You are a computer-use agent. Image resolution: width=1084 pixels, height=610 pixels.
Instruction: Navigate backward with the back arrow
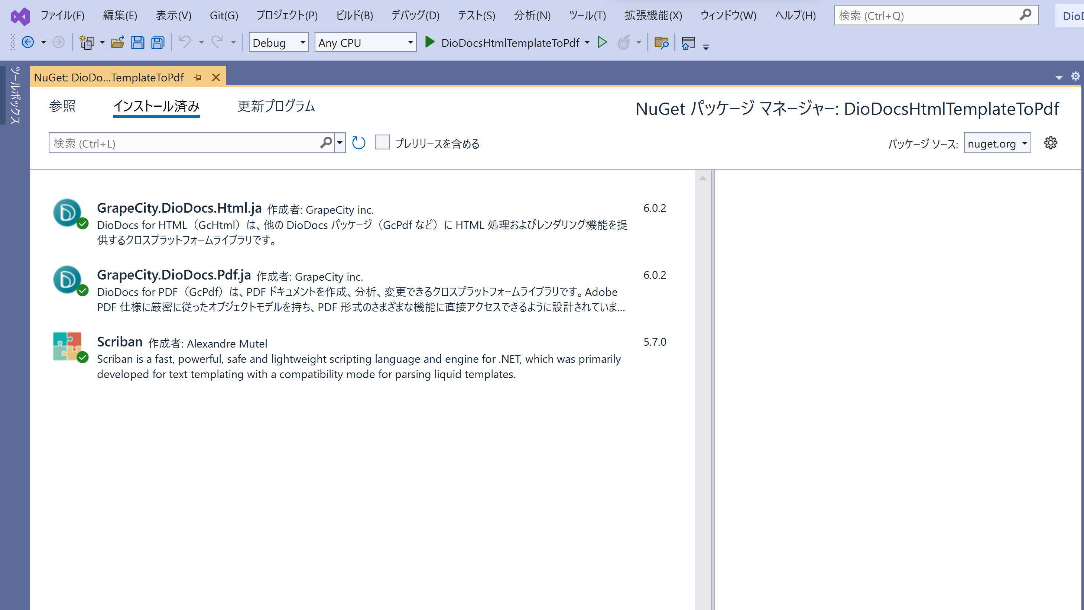coord(28,42)
